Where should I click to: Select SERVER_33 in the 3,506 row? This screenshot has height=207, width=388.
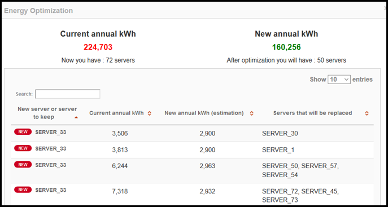coord(51,132)
